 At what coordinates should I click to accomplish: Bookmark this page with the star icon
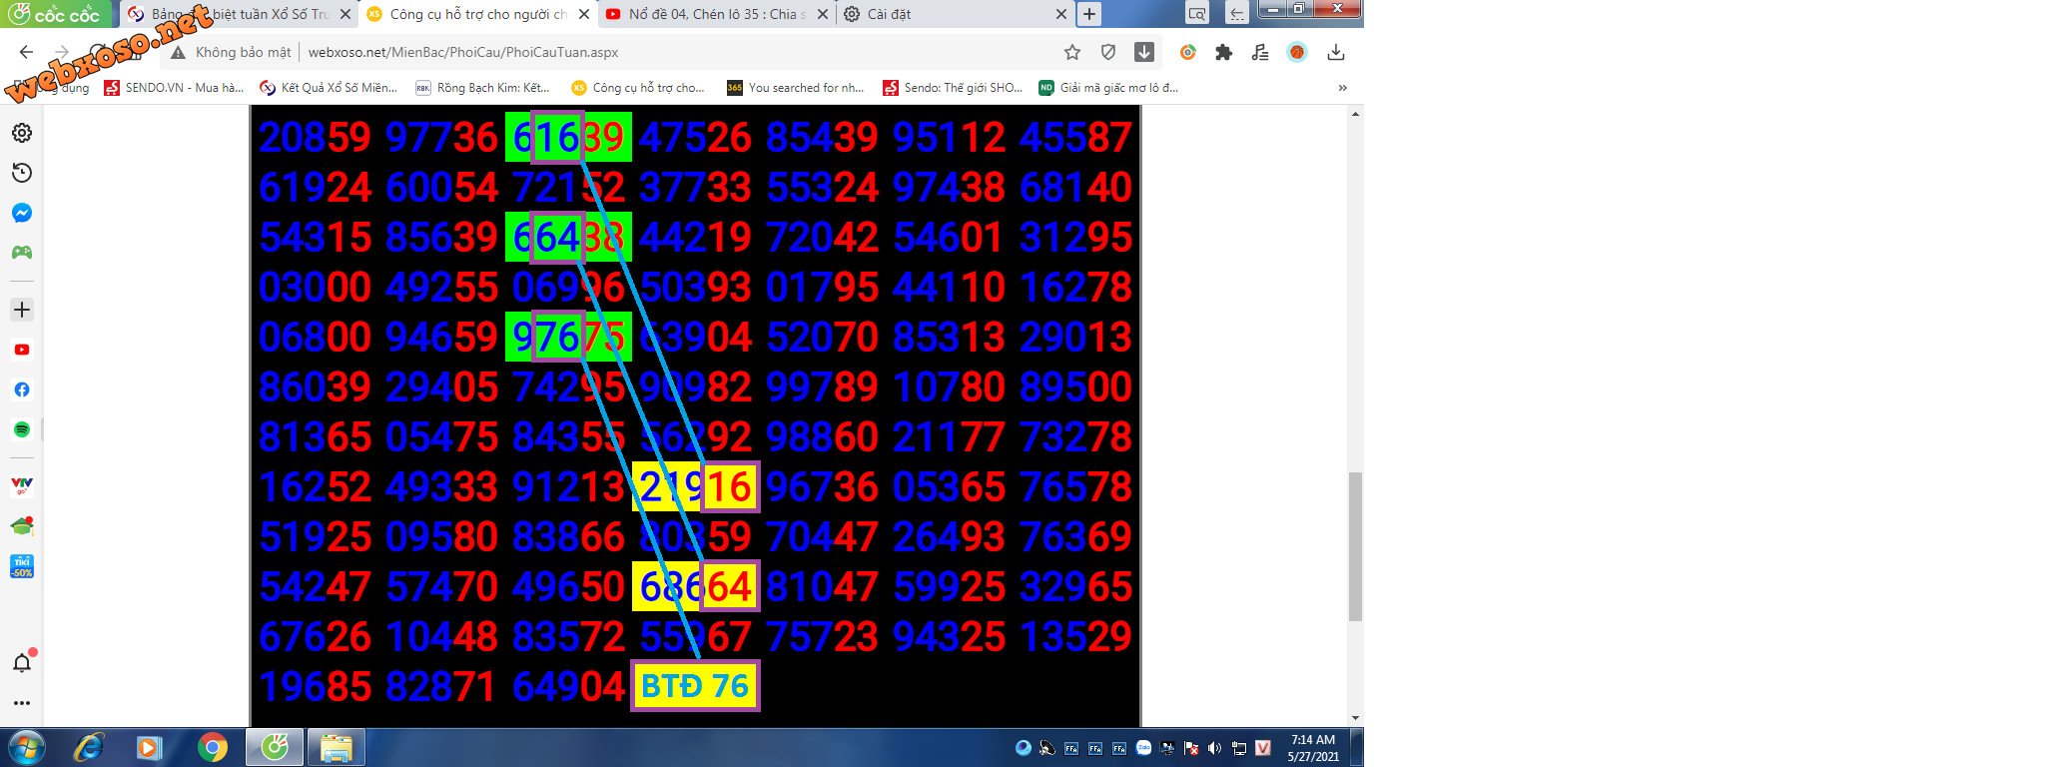click(1072, 52)
